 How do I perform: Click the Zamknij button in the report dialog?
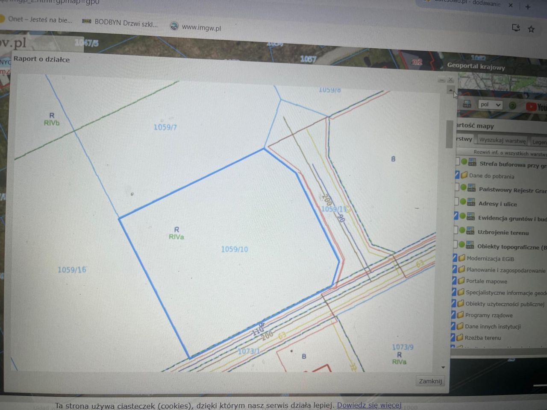(430, 381)
